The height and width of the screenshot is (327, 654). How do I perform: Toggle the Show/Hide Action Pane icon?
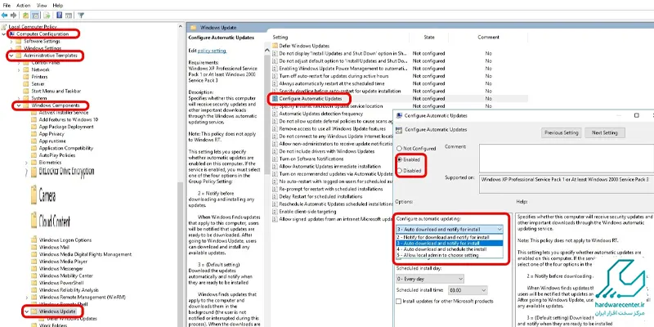(68, 16)
